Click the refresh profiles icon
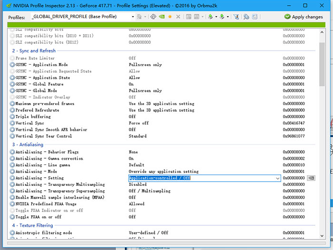Image resolution: width=333 pixels, height=250 pixels. [x=153, y=17]
